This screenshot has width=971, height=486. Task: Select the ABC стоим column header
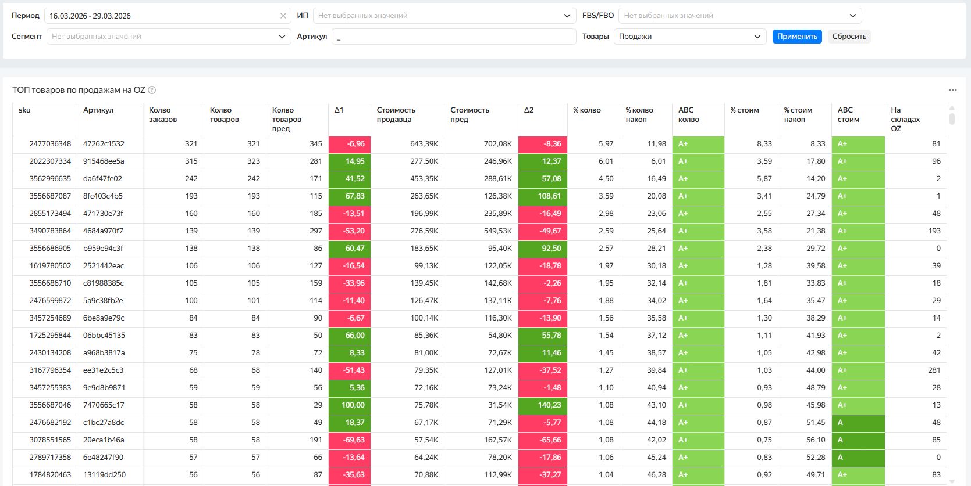pos(848,115)
